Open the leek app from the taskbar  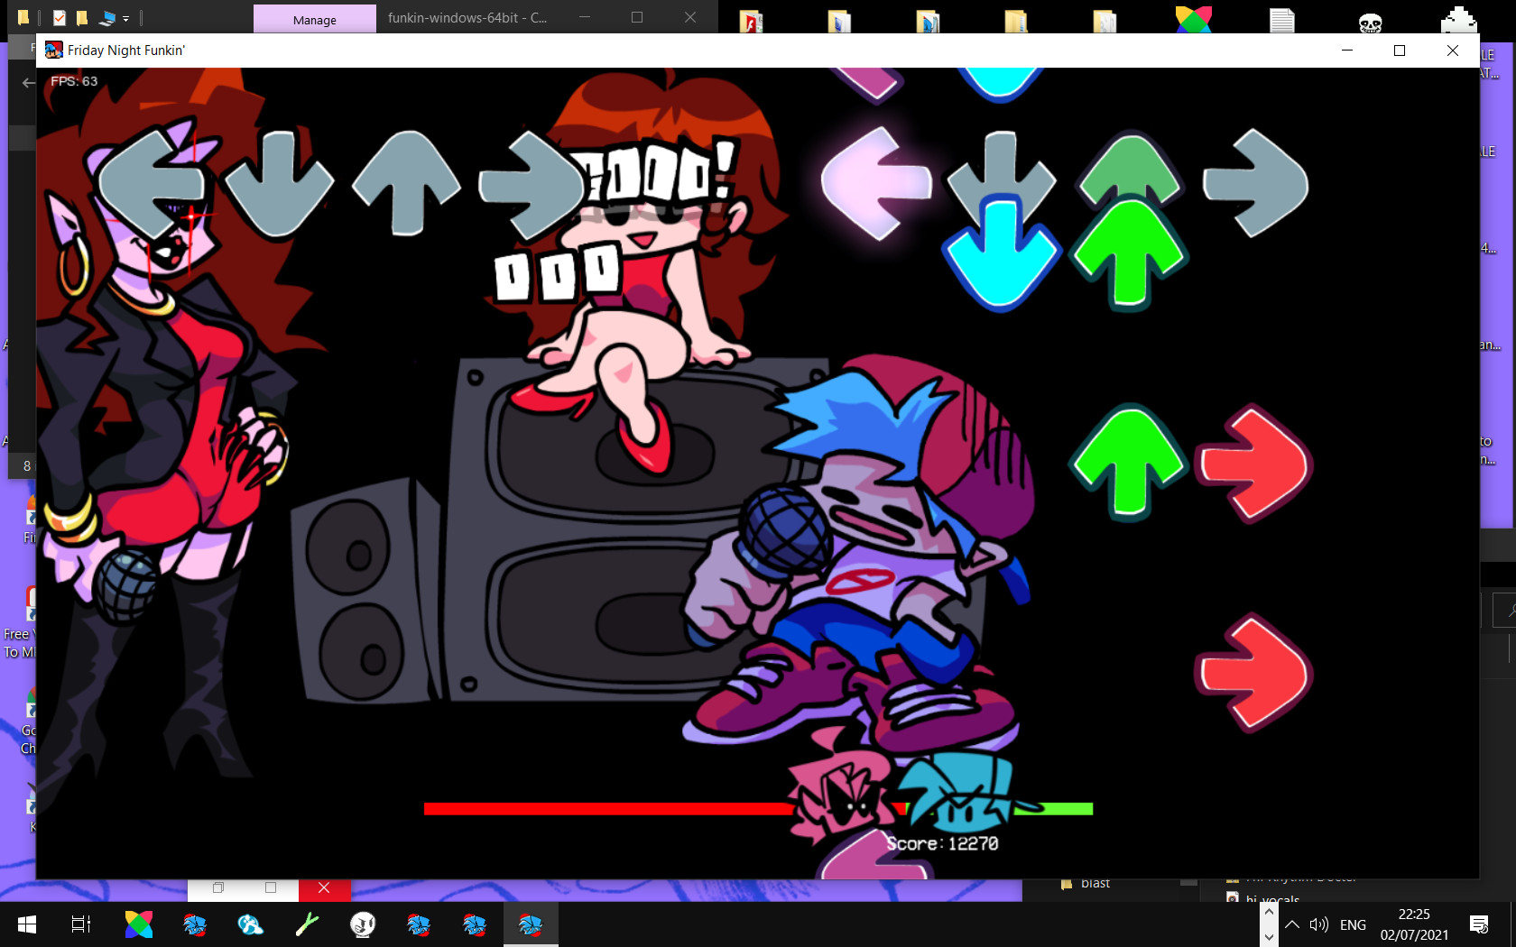pyautogui.click(x=307, y=924)
